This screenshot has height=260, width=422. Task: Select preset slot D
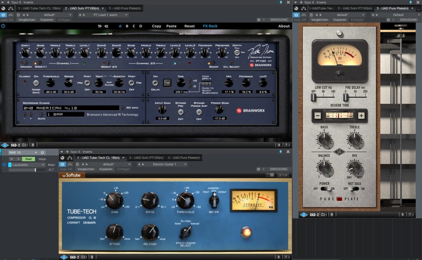(141, 26)
